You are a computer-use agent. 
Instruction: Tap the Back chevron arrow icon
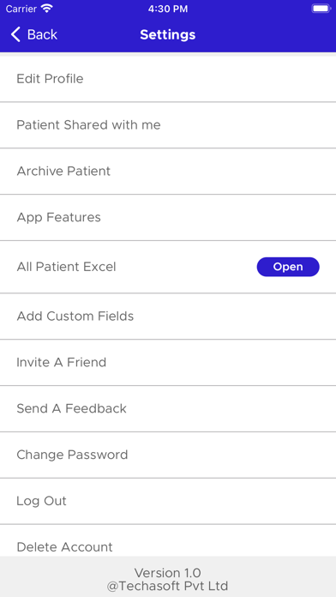15,34
